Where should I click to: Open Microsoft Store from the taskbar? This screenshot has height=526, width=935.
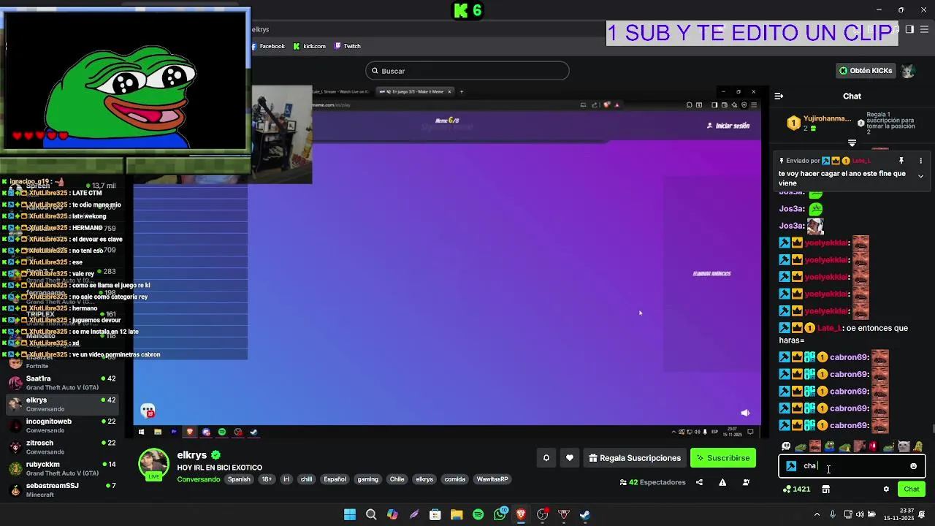(x=435, y=514)
